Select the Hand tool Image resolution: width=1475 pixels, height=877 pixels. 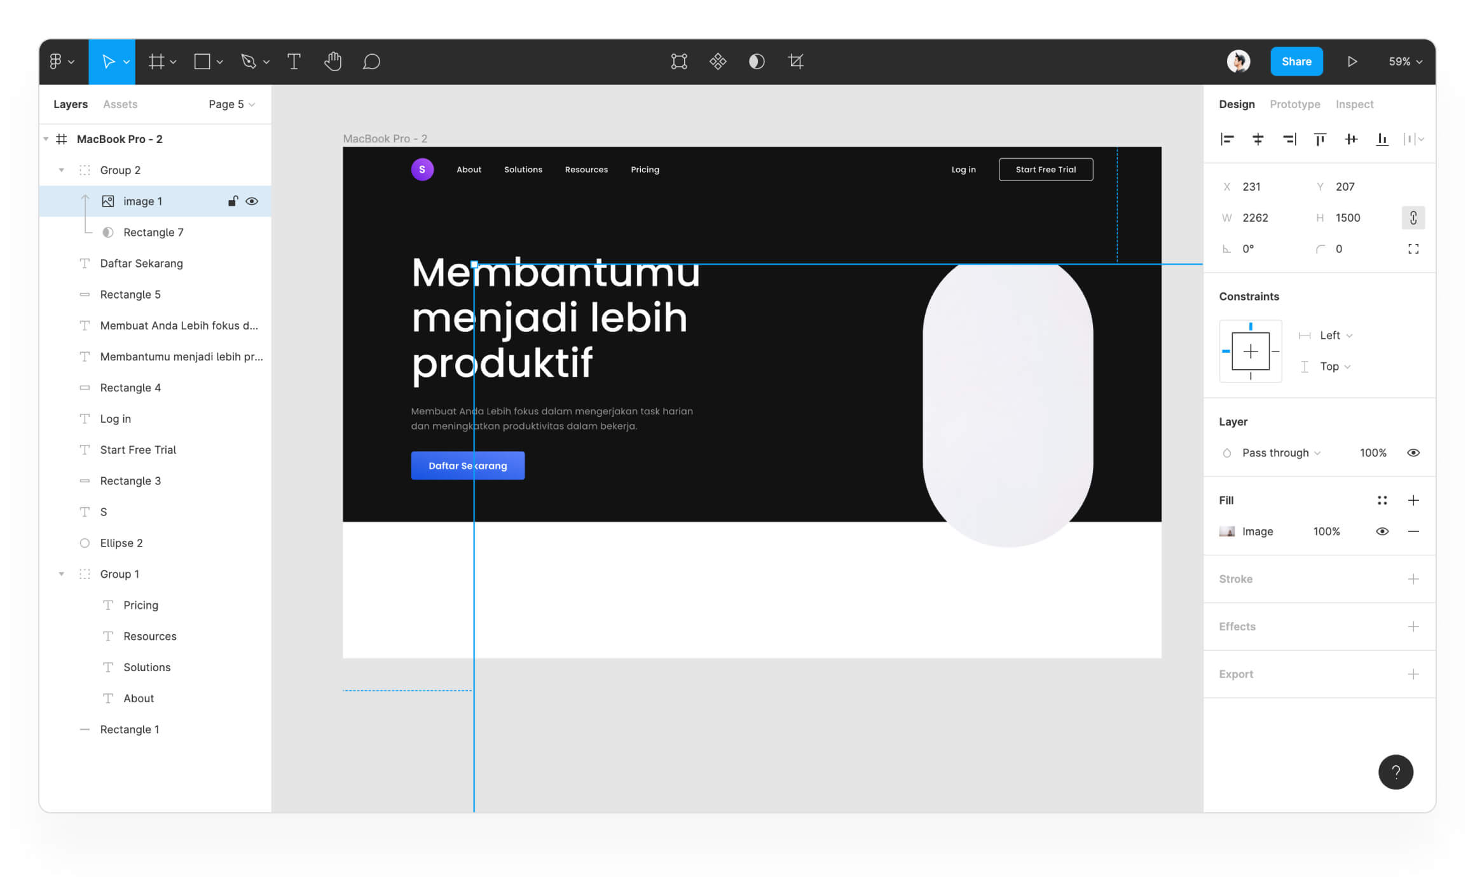coord(333,62)
